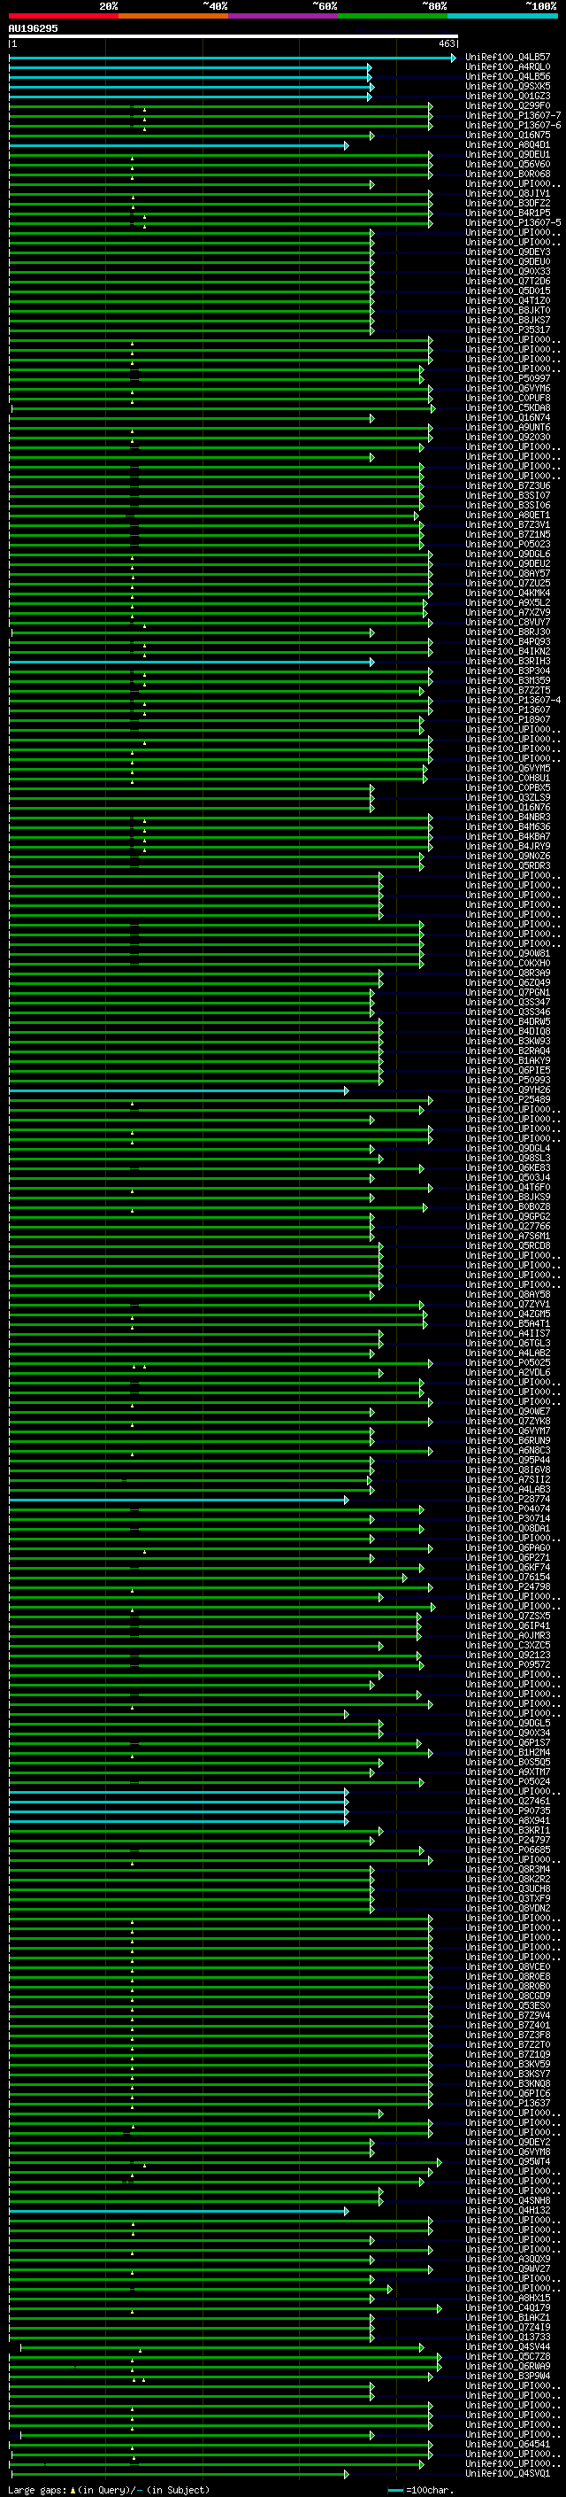
Task: Click the green ~80% identity legend segment
Action: coord(393,16)
